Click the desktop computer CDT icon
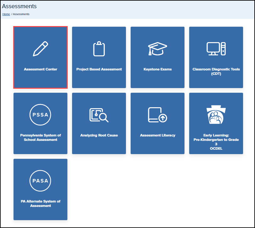The height and width of the screenshot is (228, 255). click(216, 49)
